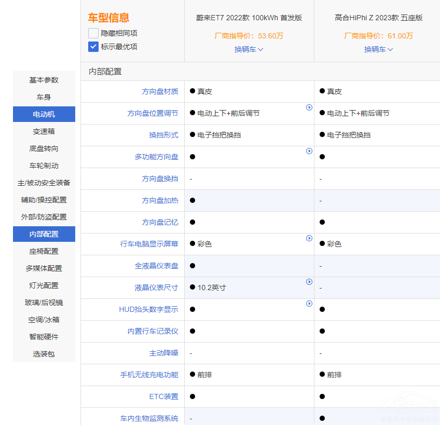The image size is (440, 425).
Task: Open the 方向盘材质 parameter link
Action: [160, 91]
